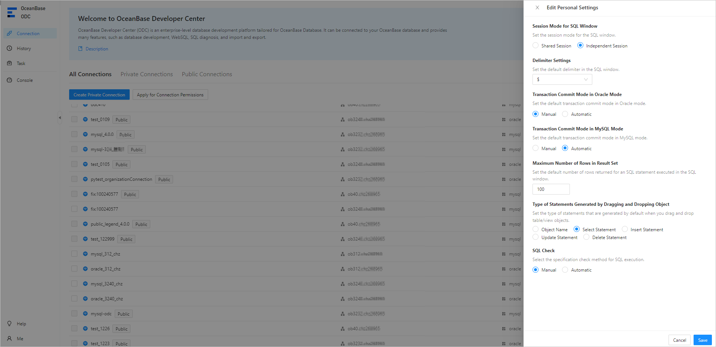Image resolution: width=716 pixels, height=347 pixels.
Task: Click Create Private Connection button
Action: (x=99, y=95)
